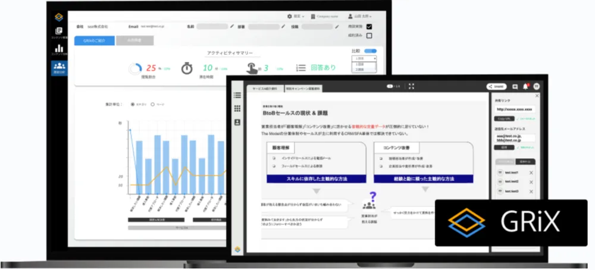Switch to the grid thumbnails view icon
Image resolution: width=595 pixels, height=270 pixels.
coord(237,108)
